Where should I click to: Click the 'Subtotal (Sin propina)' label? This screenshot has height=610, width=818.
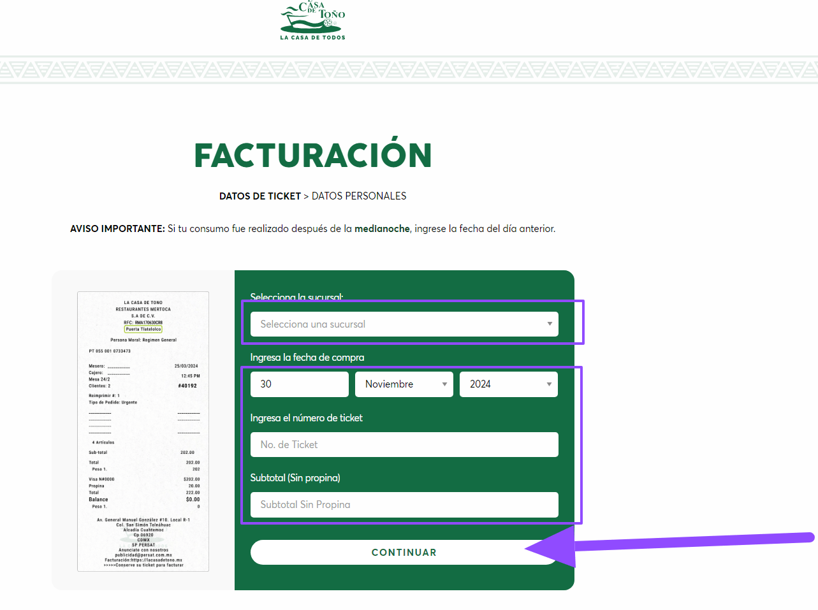(295, 478)
